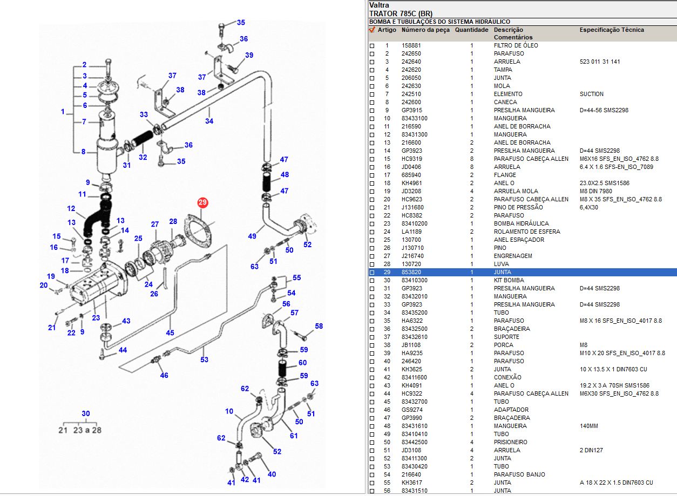Click the Quantidade column header
The image size is (677, 496).
(471, 30)
